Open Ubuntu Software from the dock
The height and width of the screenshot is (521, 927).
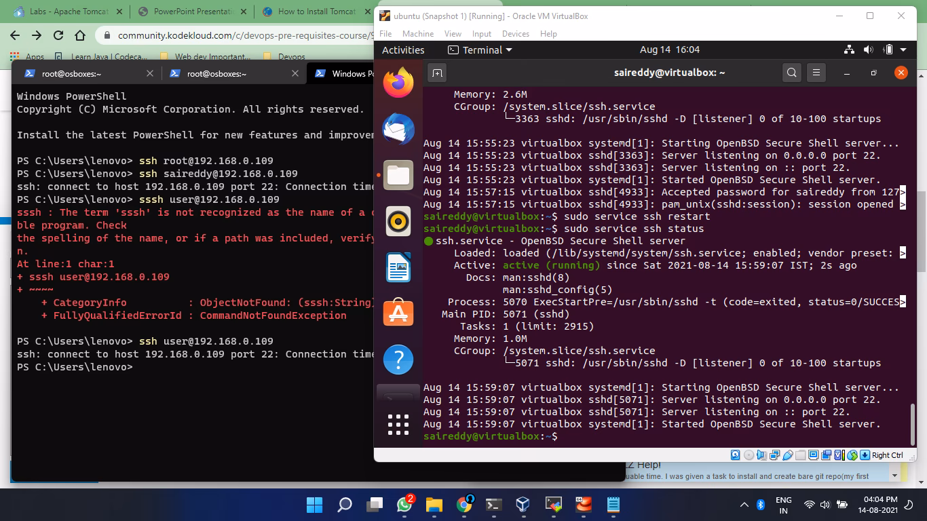[397, 313]
